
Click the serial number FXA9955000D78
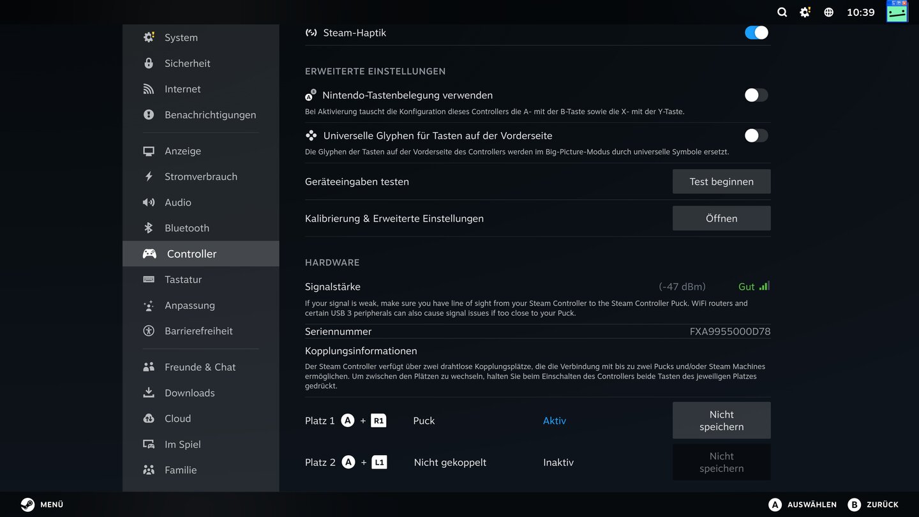click(729, 331)
